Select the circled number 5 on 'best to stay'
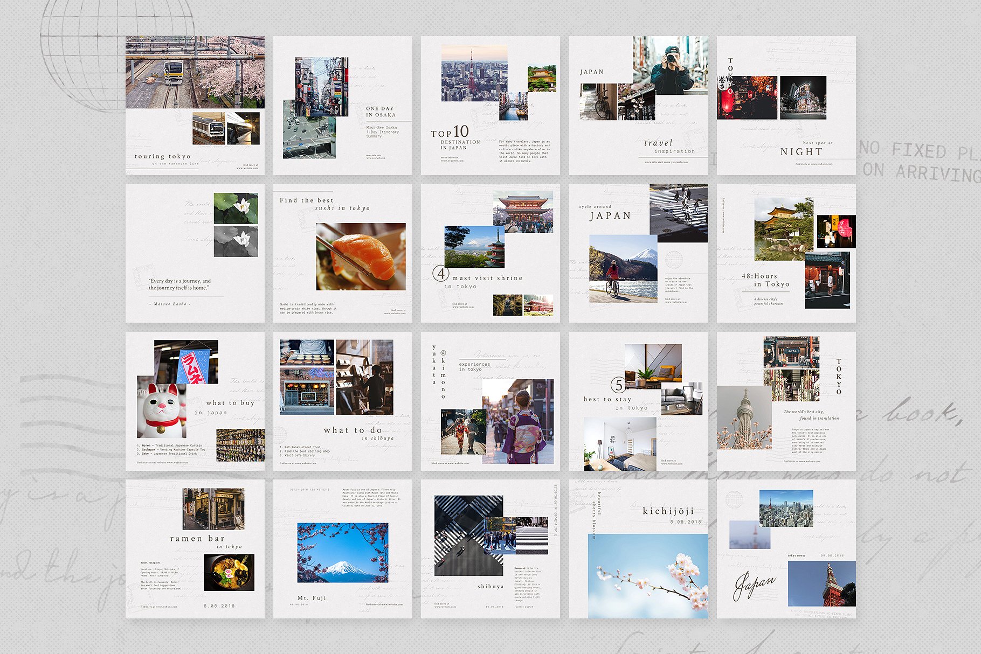 point(618,385)
